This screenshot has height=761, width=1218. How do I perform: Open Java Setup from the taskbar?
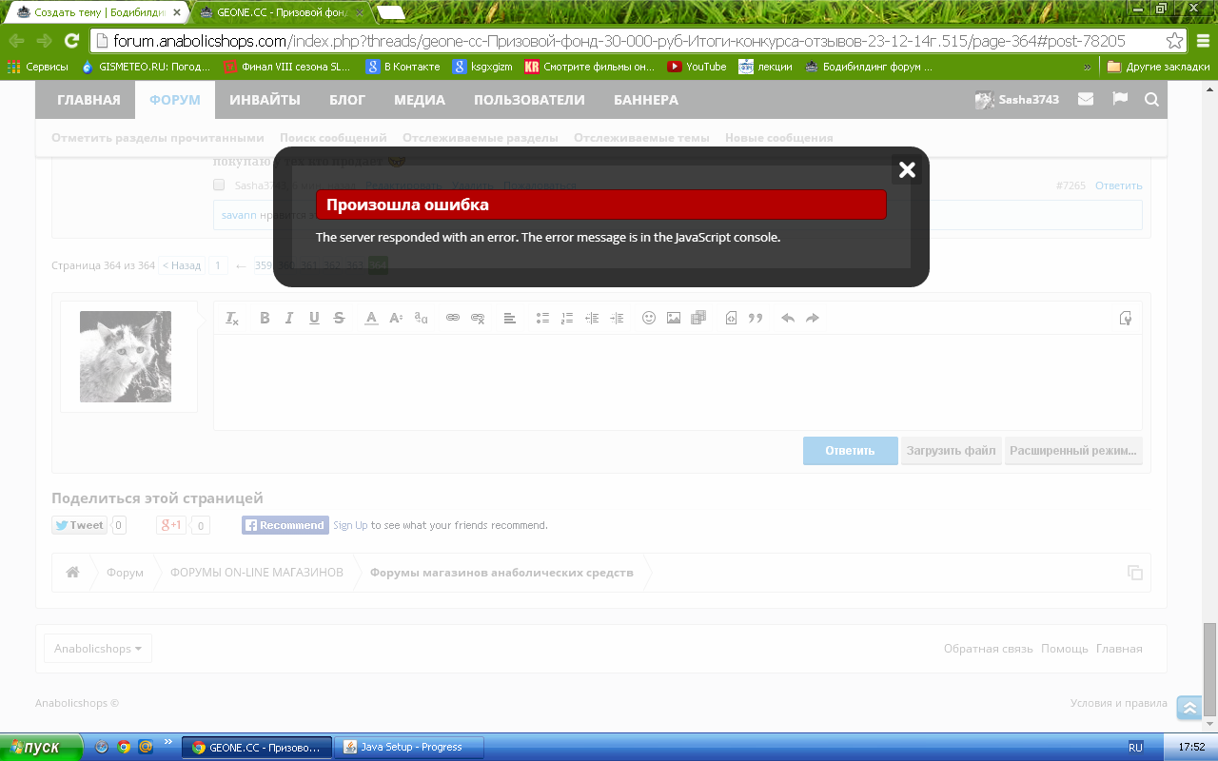tap(410, 747)
